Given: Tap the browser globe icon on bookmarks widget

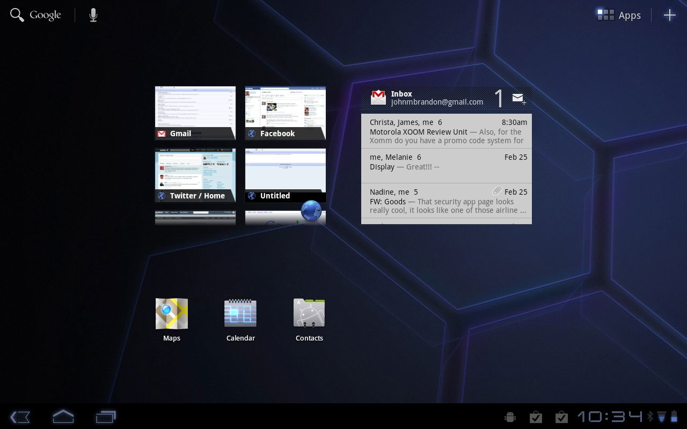Looking at the screenshot, I should pyautogui.click(x=311, y=211).
